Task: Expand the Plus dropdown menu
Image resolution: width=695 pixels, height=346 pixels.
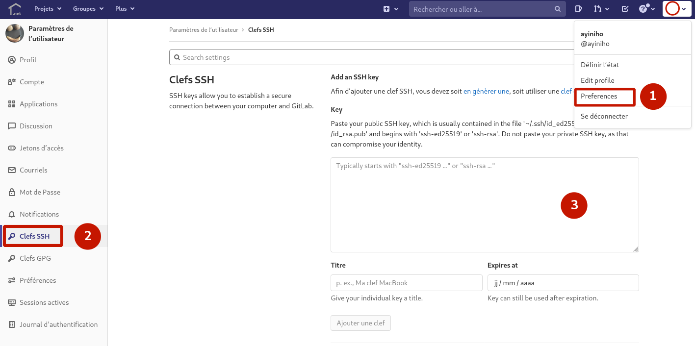Action: tap(125, 9)
